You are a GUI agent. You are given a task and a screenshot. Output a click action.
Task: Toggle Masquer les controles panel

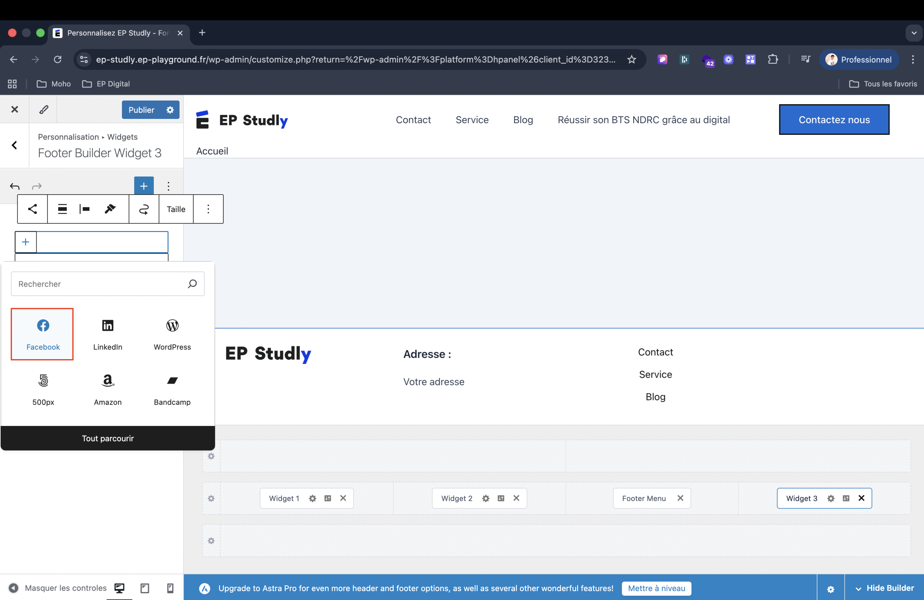tap(58, 588)
